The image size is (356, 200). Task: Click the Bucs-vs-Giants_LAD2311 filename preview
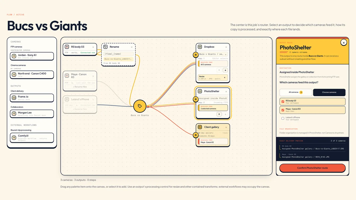pos(118,59)
